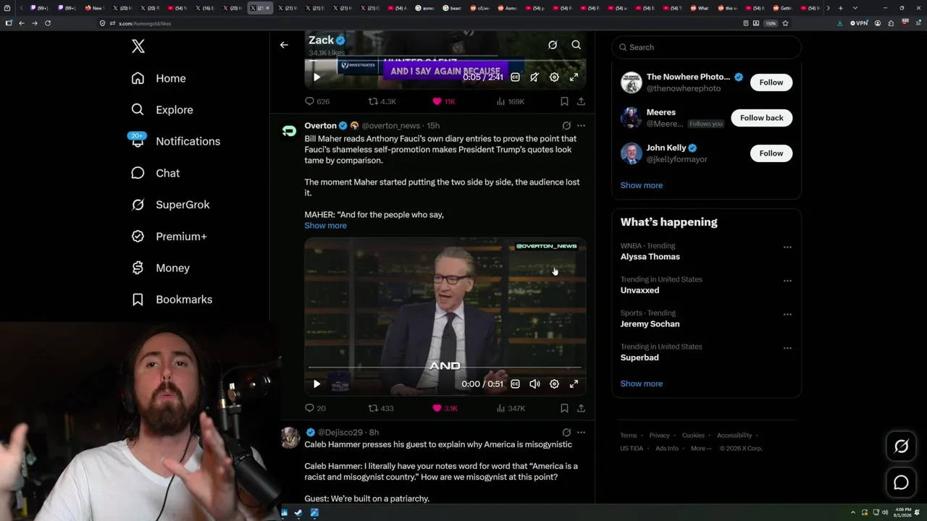Share the post with 11K likes

(581, 101)
